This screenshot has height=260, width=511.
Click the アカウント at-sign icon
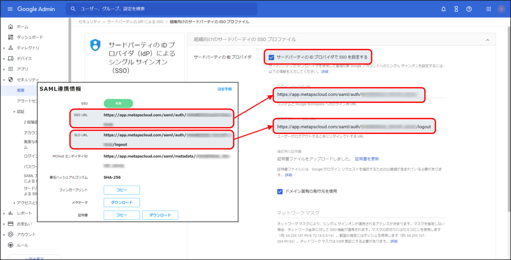(11, 234)
